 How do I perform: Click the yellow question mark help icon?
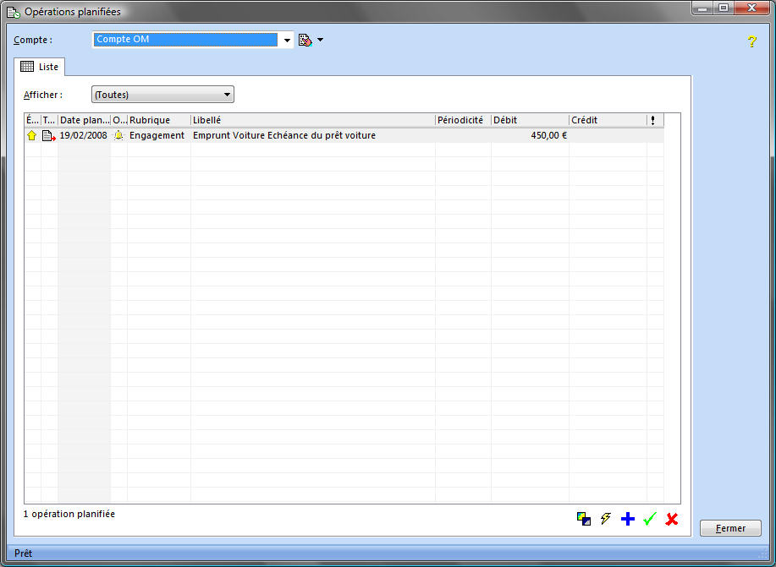(x=751, y=41)
